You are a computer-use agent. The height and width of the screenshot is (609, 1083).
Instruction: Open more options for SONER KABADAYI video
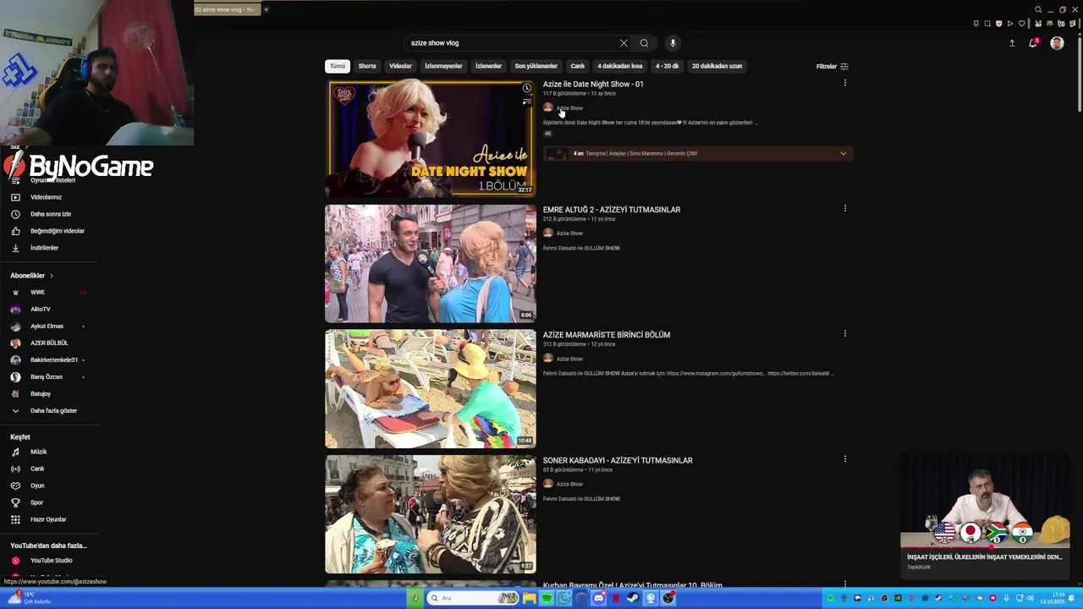coord(844,459)
